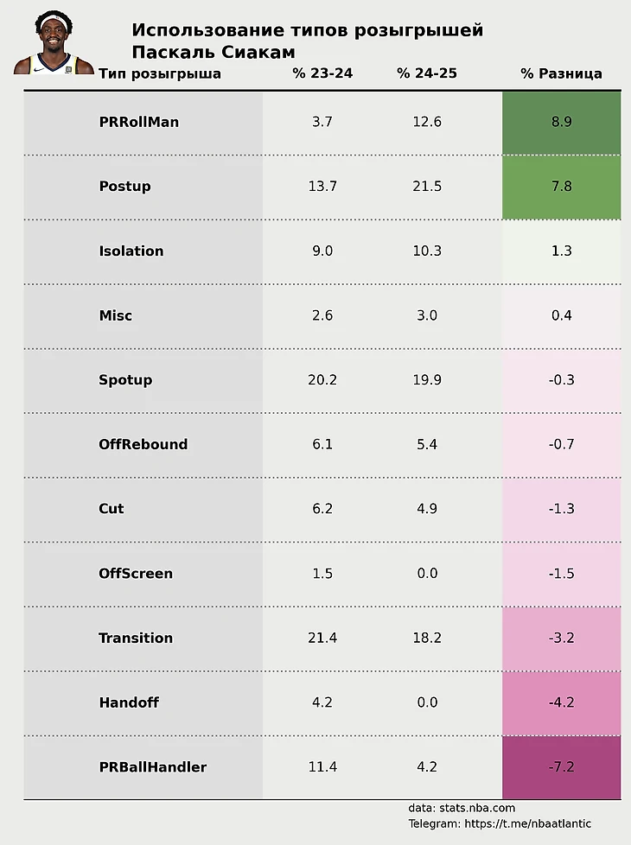The width and height of the screenshot is (631, 845).
Task: Click the Spotup play type label
Action: coord(125,380)
